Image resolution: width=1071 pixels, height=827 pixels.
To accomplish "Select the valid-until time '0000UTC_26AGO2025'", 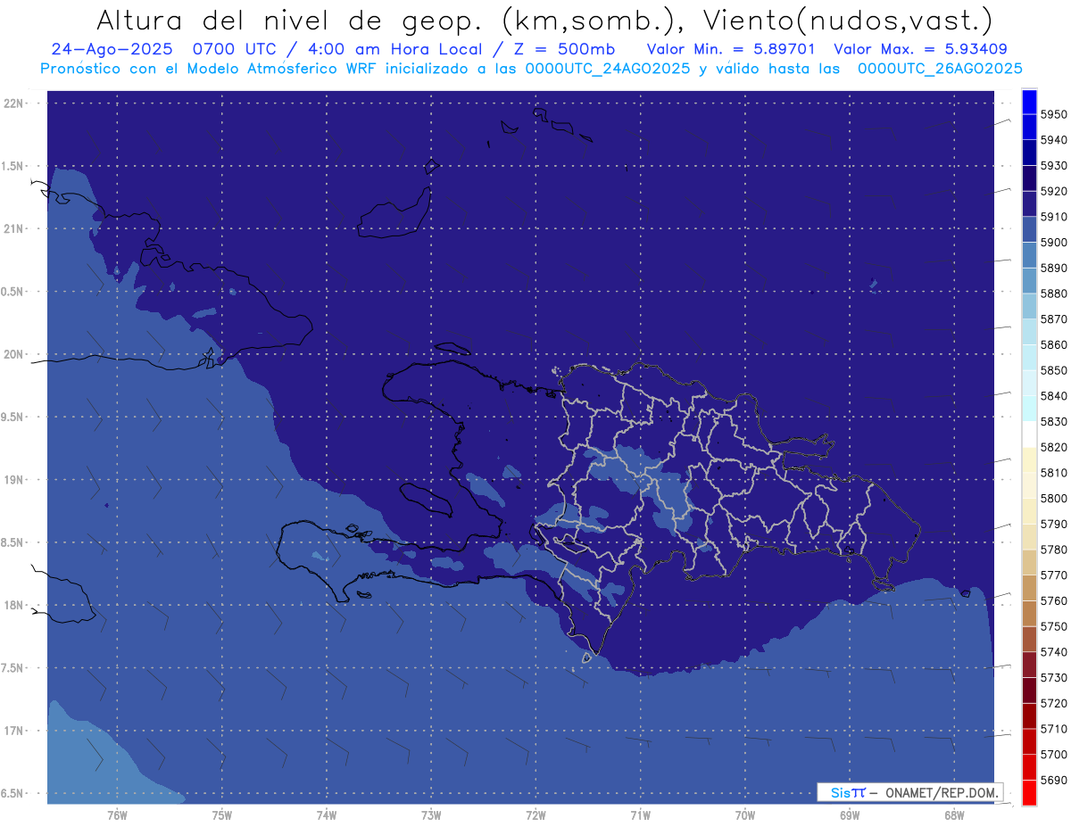I will point(940,69).
